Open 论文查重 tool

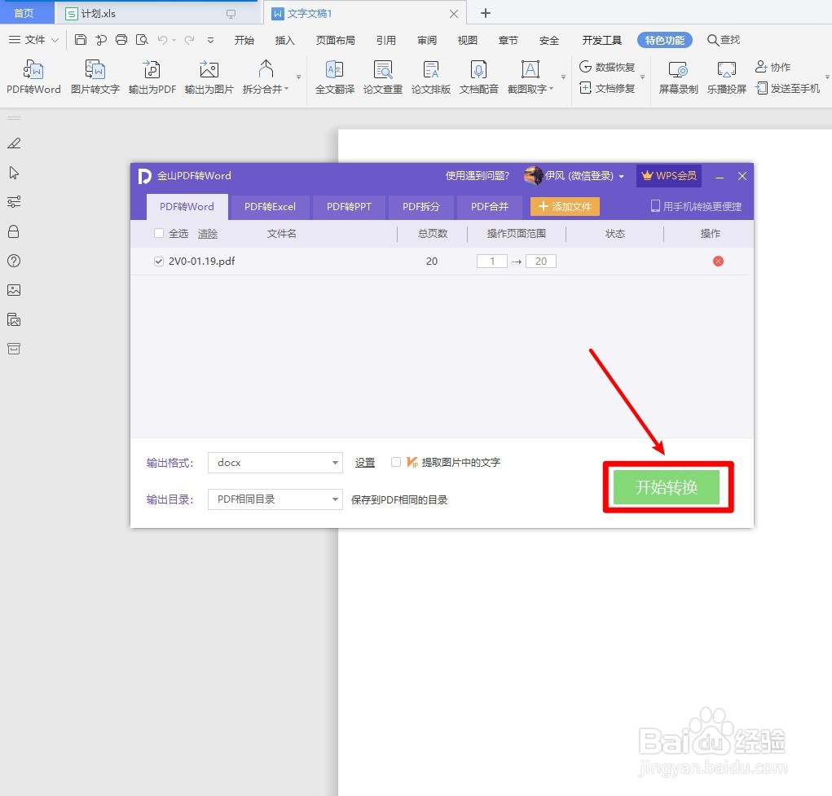(x=382, y=77)
